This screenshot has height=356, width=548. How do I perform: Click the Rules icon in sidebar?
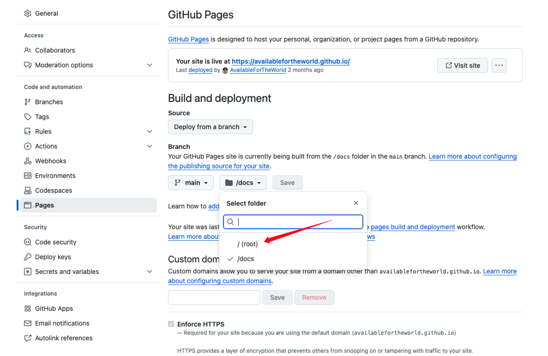point(28,131)
